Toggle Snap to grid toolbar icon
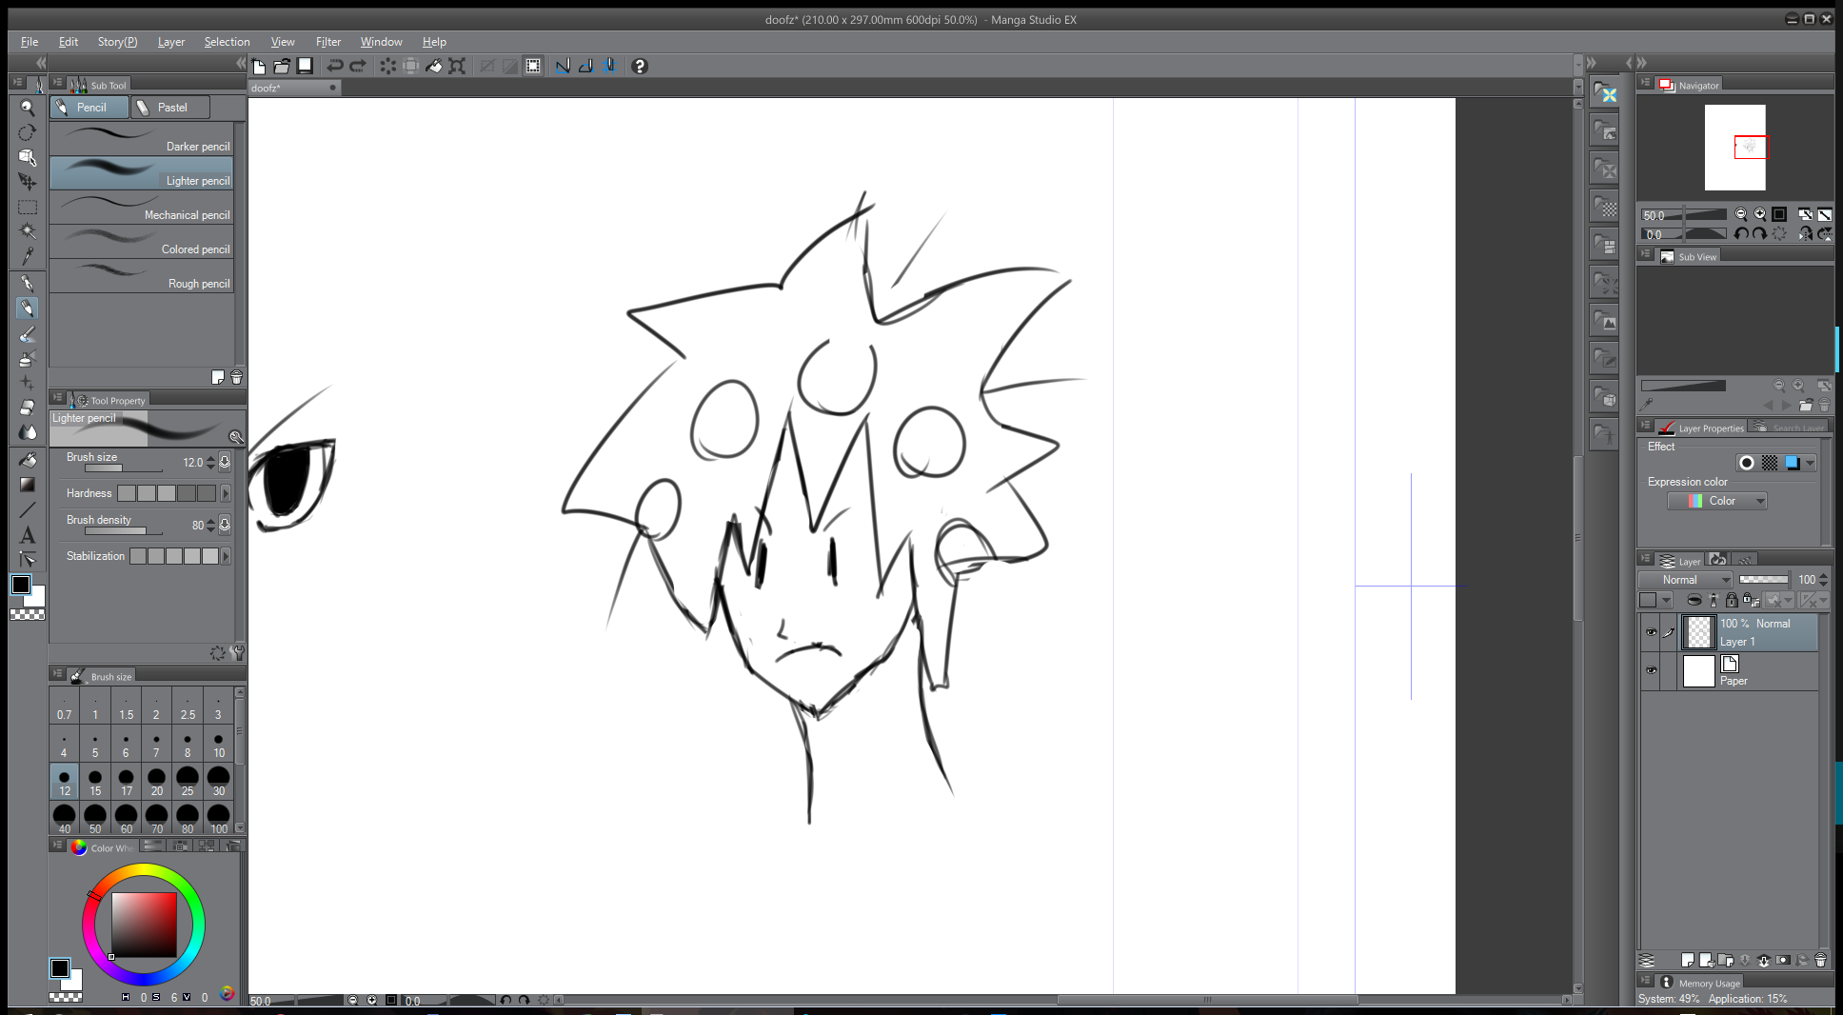 609,66
